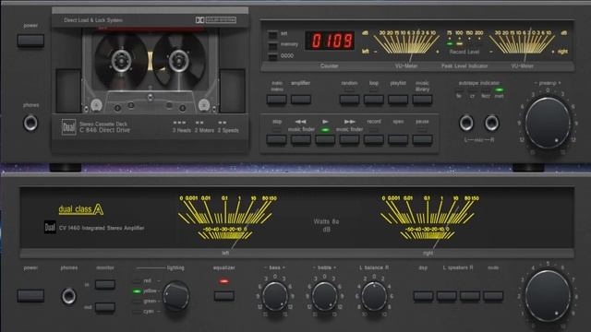Click the rewind music finder button
The image size is (591, 332).
301,139
